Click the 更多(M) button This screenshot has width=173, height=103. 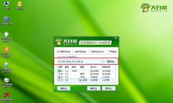point(111,62)
